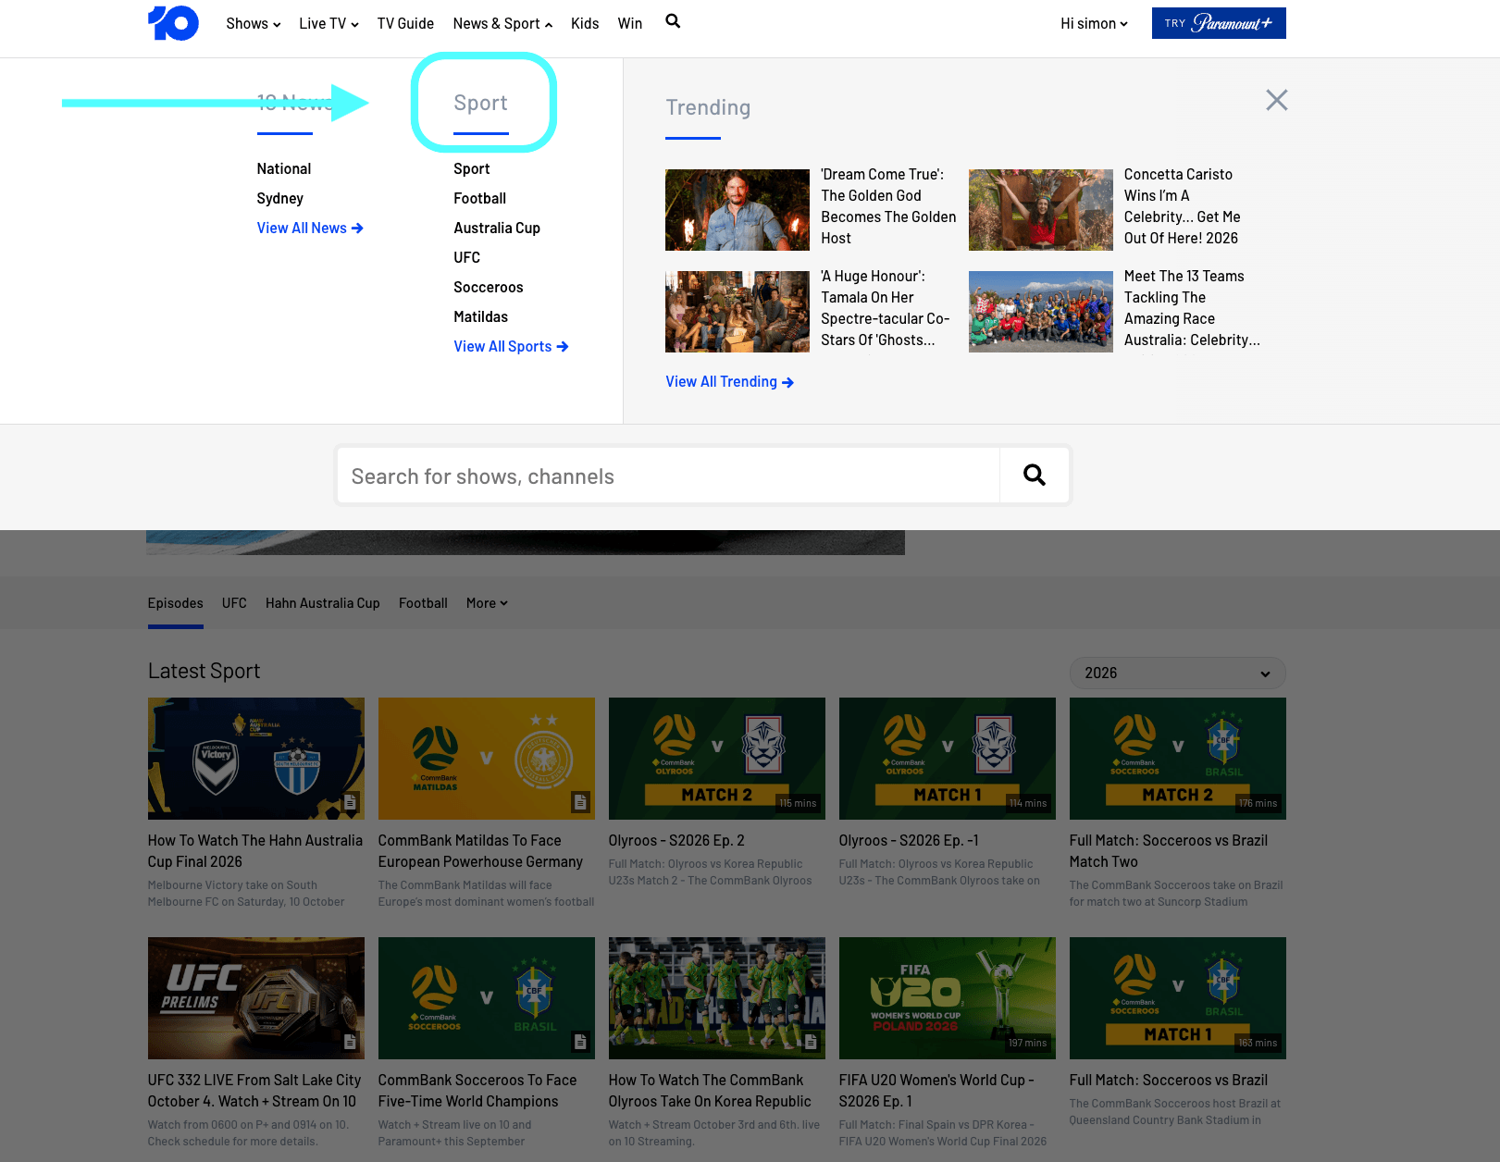Click the article icon on UFC Prelims thumbnail
Image resolution: width=1500 pixels, height=1162 pixels.
pos(350,1042)
